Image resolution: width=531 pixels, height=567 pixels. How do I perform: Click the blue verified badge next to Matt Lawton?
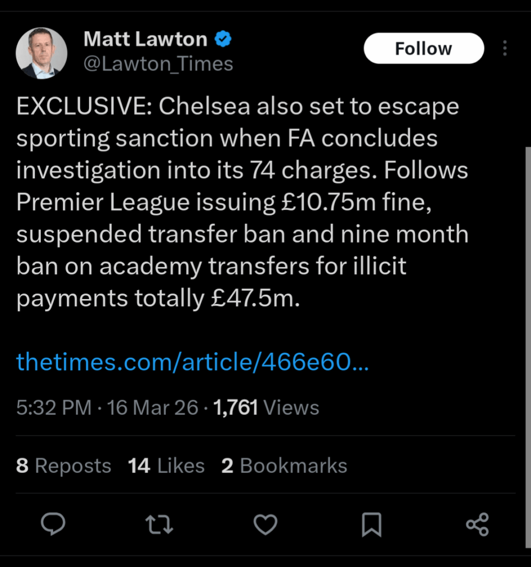[x=223, y=39]
